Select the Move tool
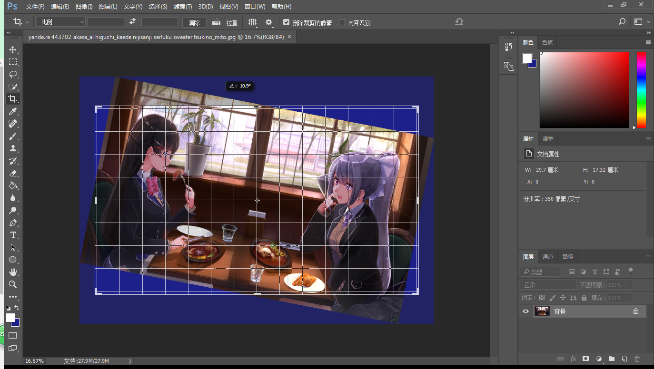The image size is (654, 369). tap(13, 49)
